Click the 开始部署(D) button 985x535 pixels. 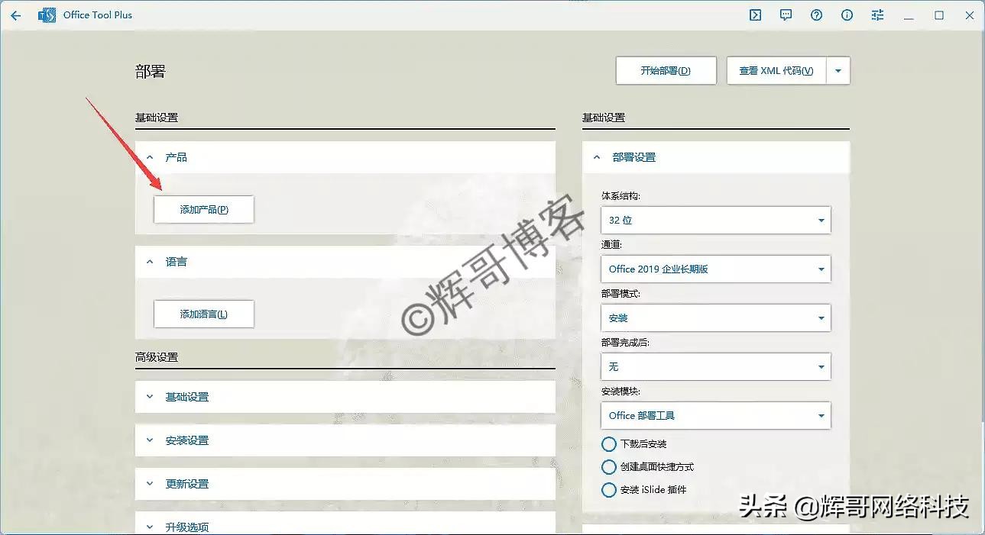(665, 70)
